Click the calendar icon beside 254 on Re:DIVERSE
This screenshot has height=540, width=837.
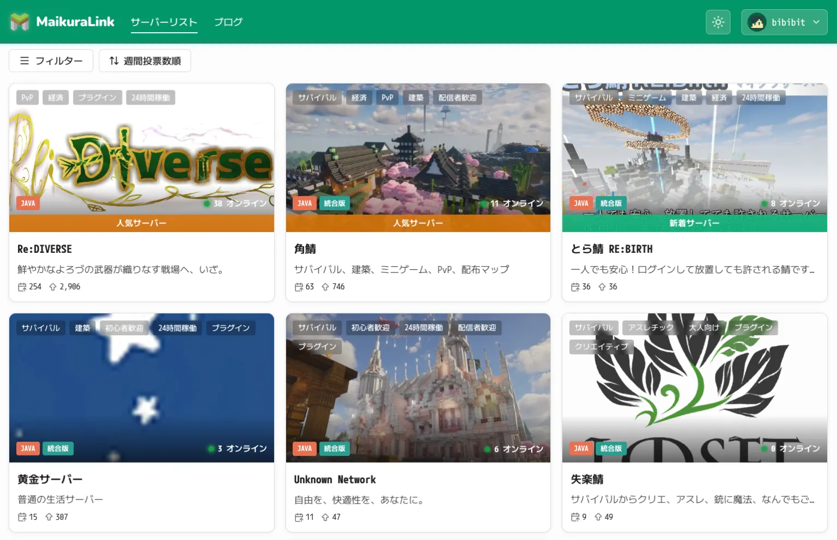[22, 287]
